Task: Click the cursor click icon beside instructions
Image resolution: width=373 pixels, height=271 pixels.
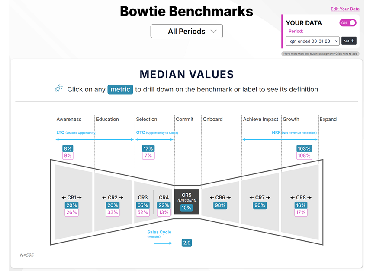Action: click(59, 88)
